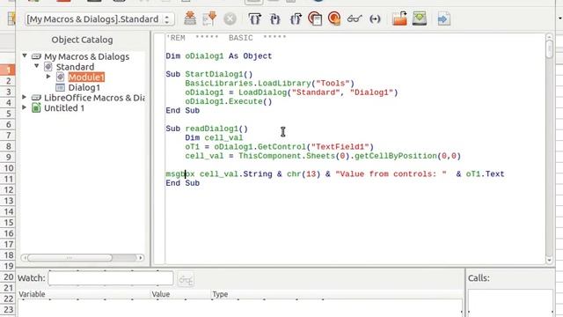Image resolution: width=563 pixels, height=317 pixels.
Task: Select LibreOffice Macros & Dialogs tree item
Action: tap(94, 98)
